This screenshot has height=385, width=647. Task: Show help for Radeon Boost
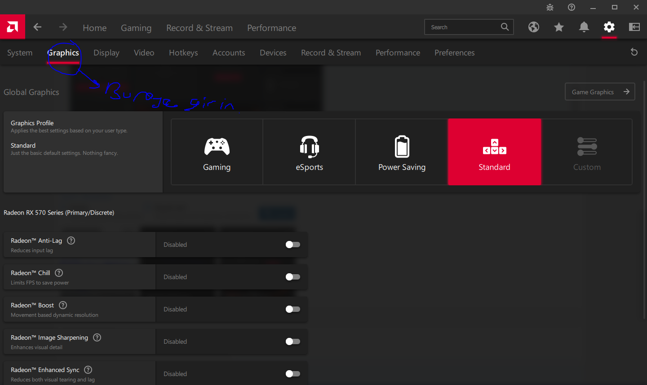tap(63, 305)
